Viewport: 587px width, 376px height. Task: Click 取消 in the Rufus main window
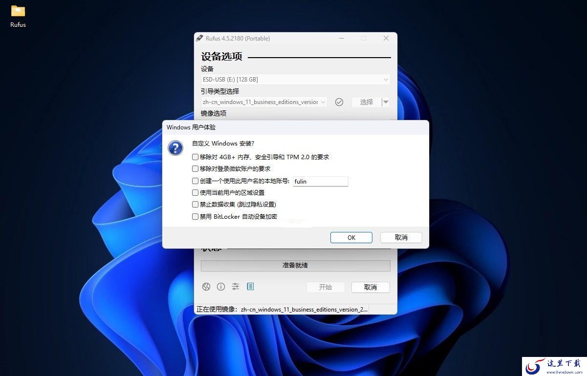click(370, 287)
